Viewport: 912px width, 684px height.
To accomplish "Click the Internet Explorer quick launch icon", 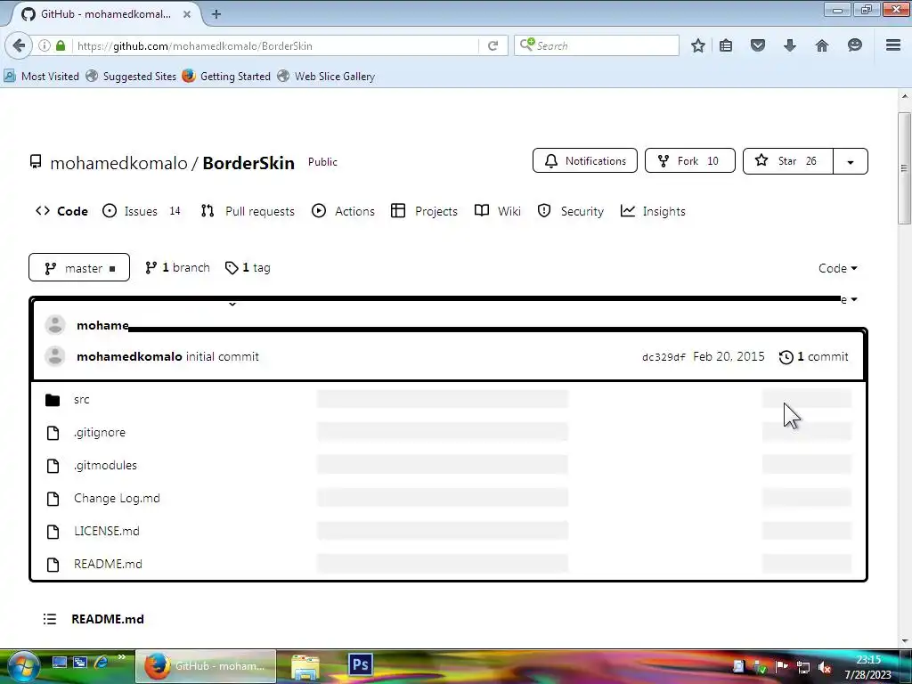I will tap(101, 662).
